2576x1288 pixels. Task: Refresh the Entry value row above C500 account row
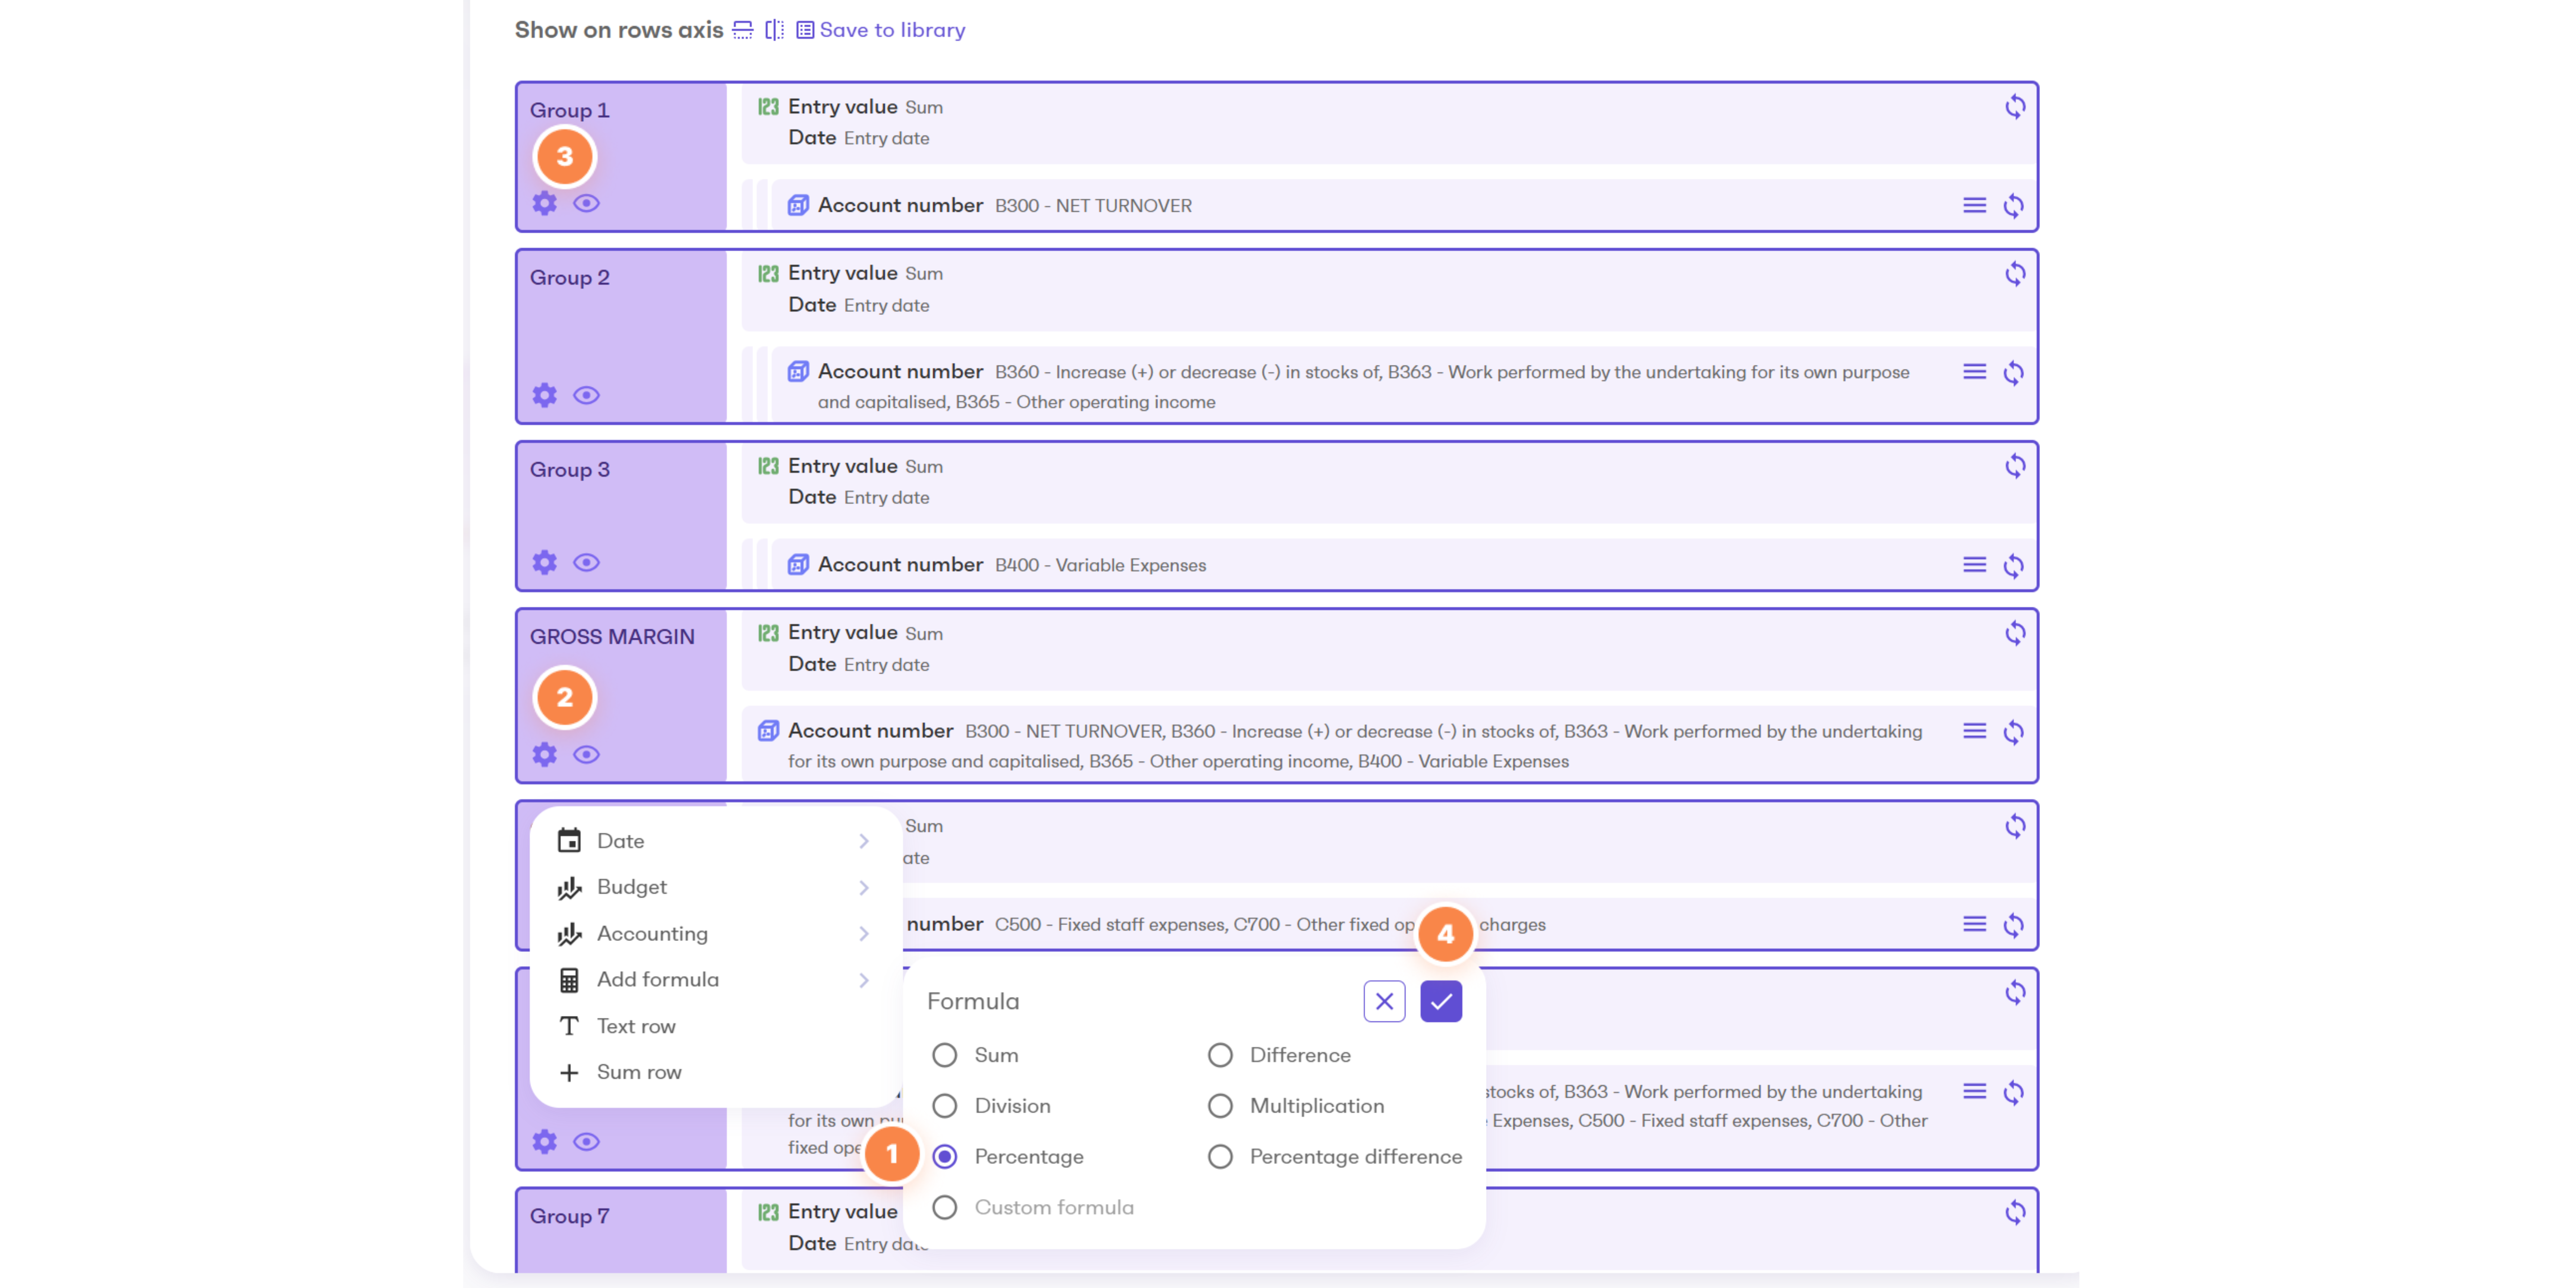click(2015, 826)
